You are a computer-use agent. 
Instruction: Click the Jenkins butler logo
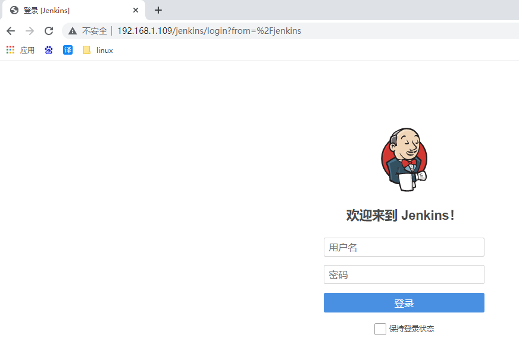coord(404,160)
